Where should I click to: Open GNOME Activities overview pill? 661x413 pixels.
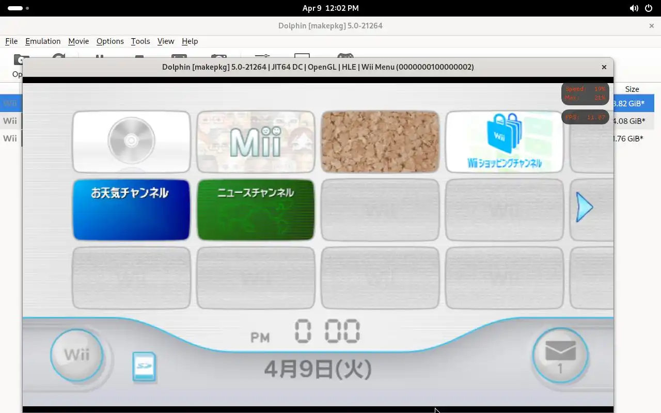coord(18,8)
